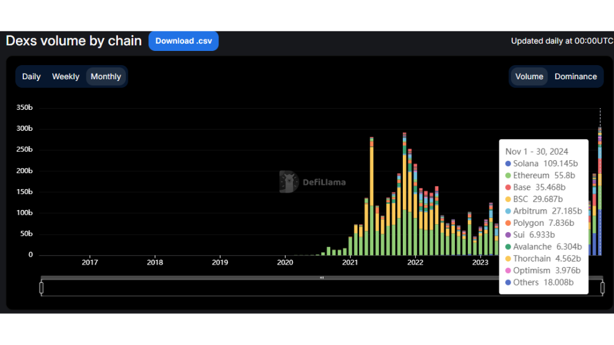This screenshot has height=345, width=614.
Task: Click the Ethereum green dot in tooltip
Action: (x=508, y=176)
